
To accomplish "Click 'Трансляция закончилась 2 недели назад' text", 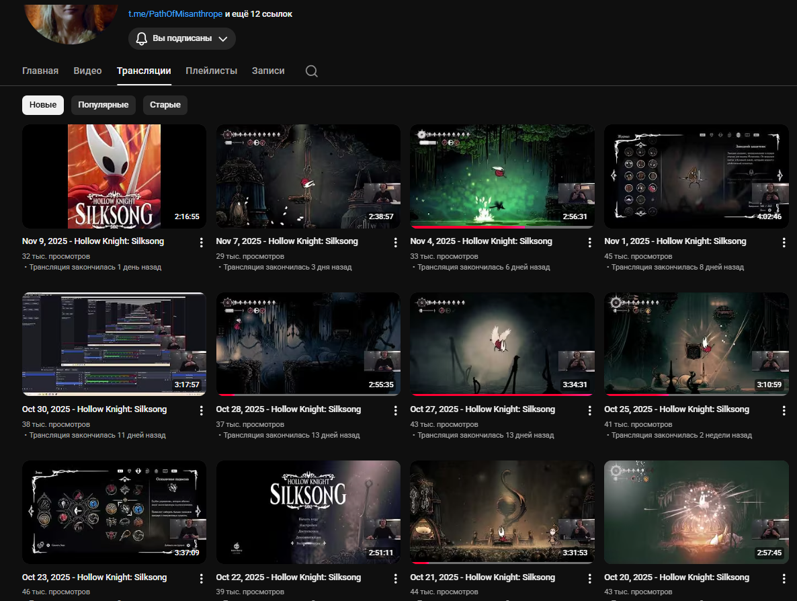I will pos(681,435).
